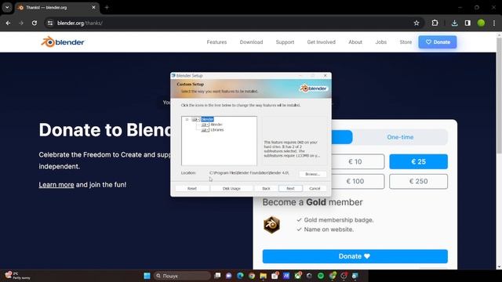Choose the € 250 donation amount
The image size is (502, 282).
[x=418, y=181]
